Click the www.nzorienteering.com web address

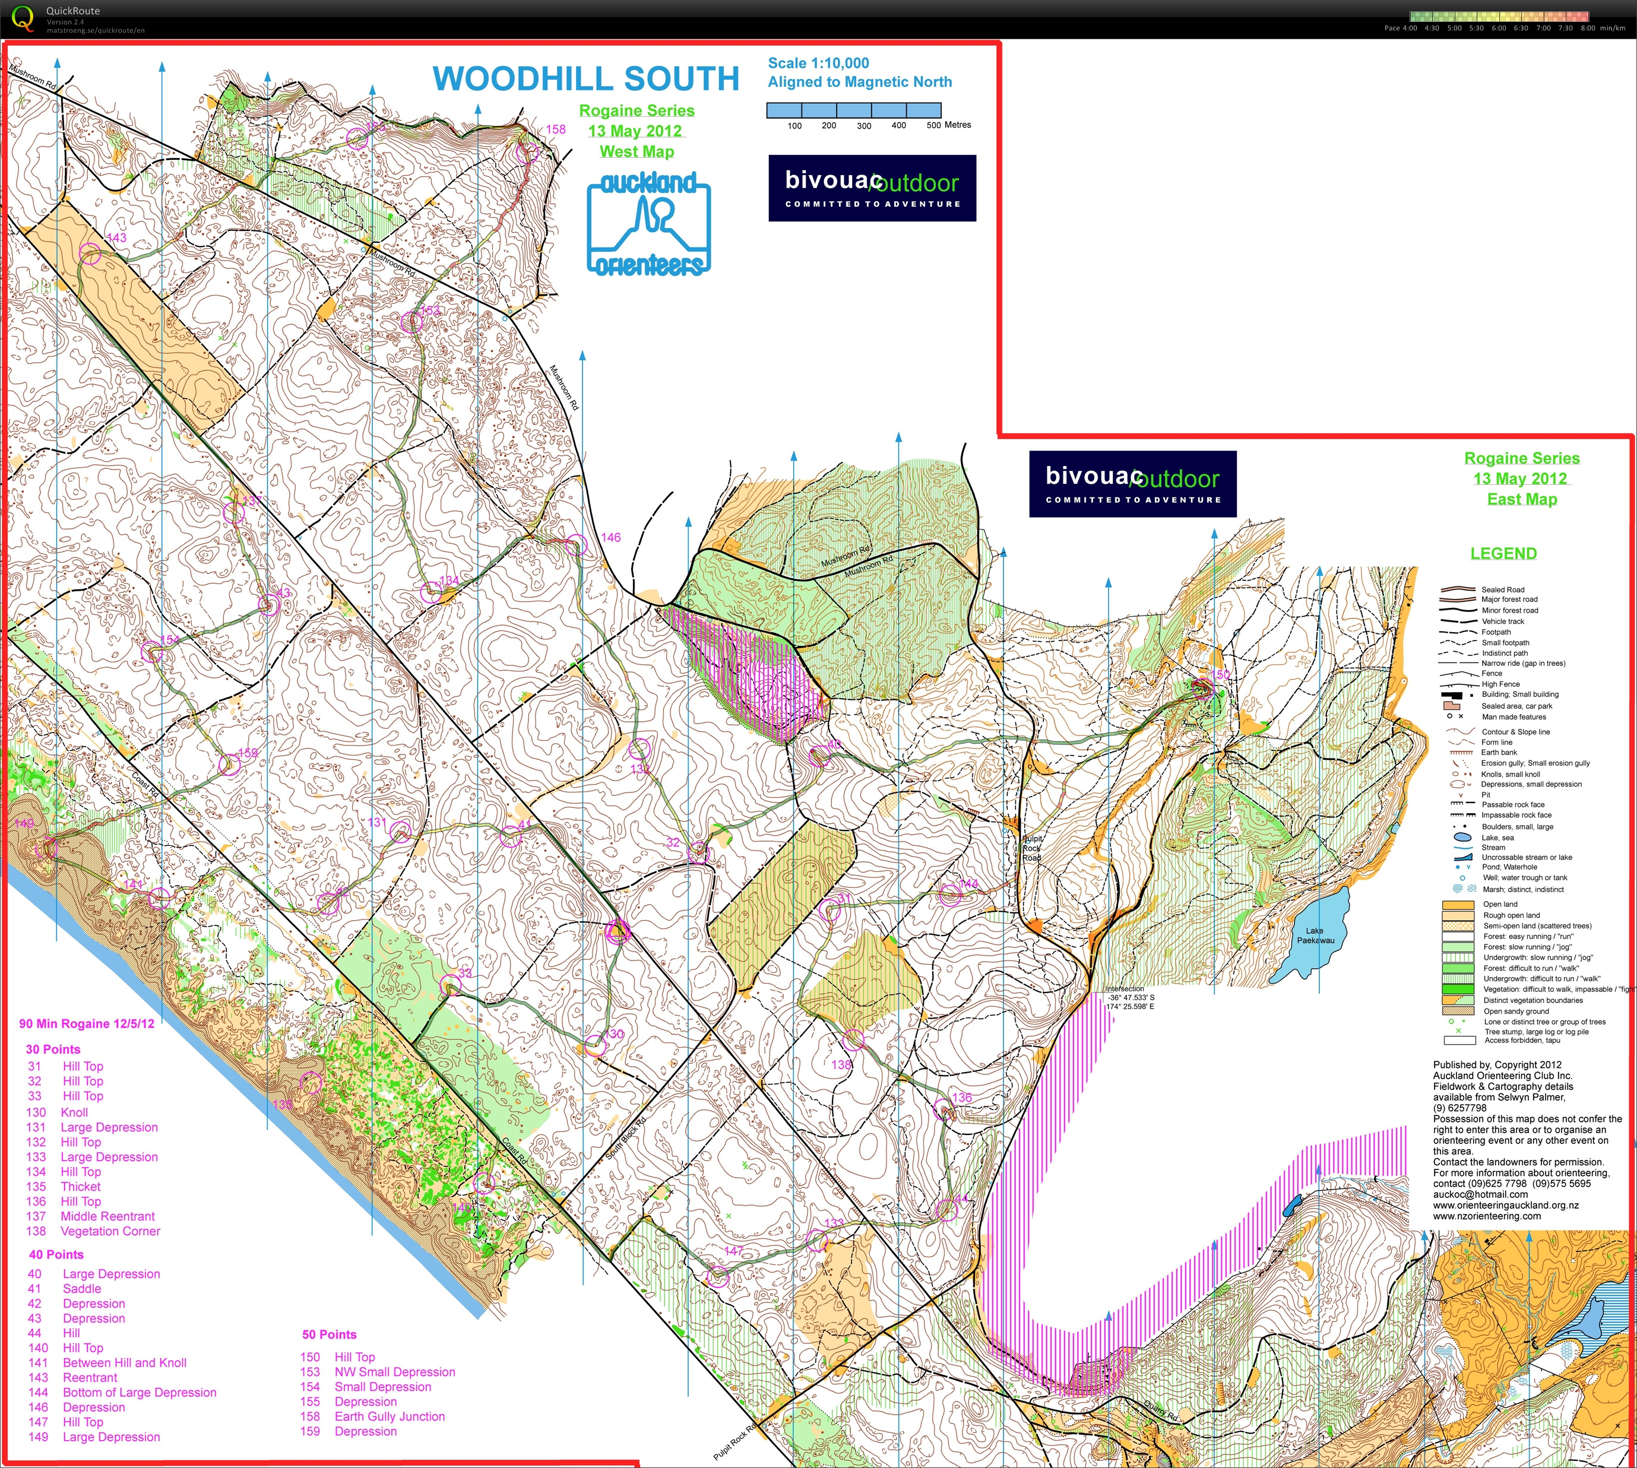[1486, 1216]
